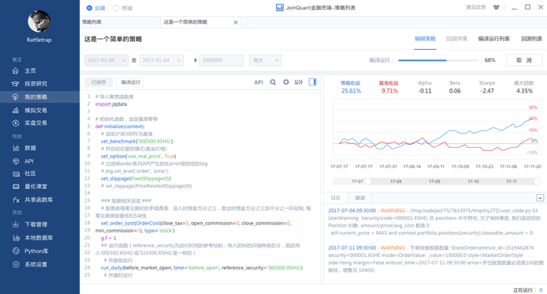Click the 已保存 button
Screen dimensions: 547x294
coord(99,83)
